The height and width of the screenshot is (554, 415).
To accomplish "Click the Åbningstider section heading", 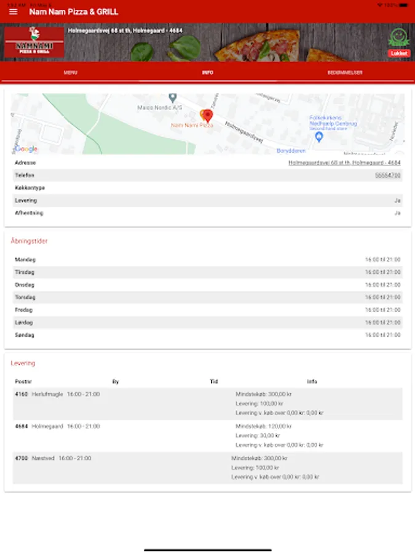I will pos(29,241).
